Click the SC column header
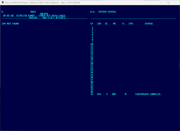The image size is (180, 131). pyautogui.click(x=106, y=23)
